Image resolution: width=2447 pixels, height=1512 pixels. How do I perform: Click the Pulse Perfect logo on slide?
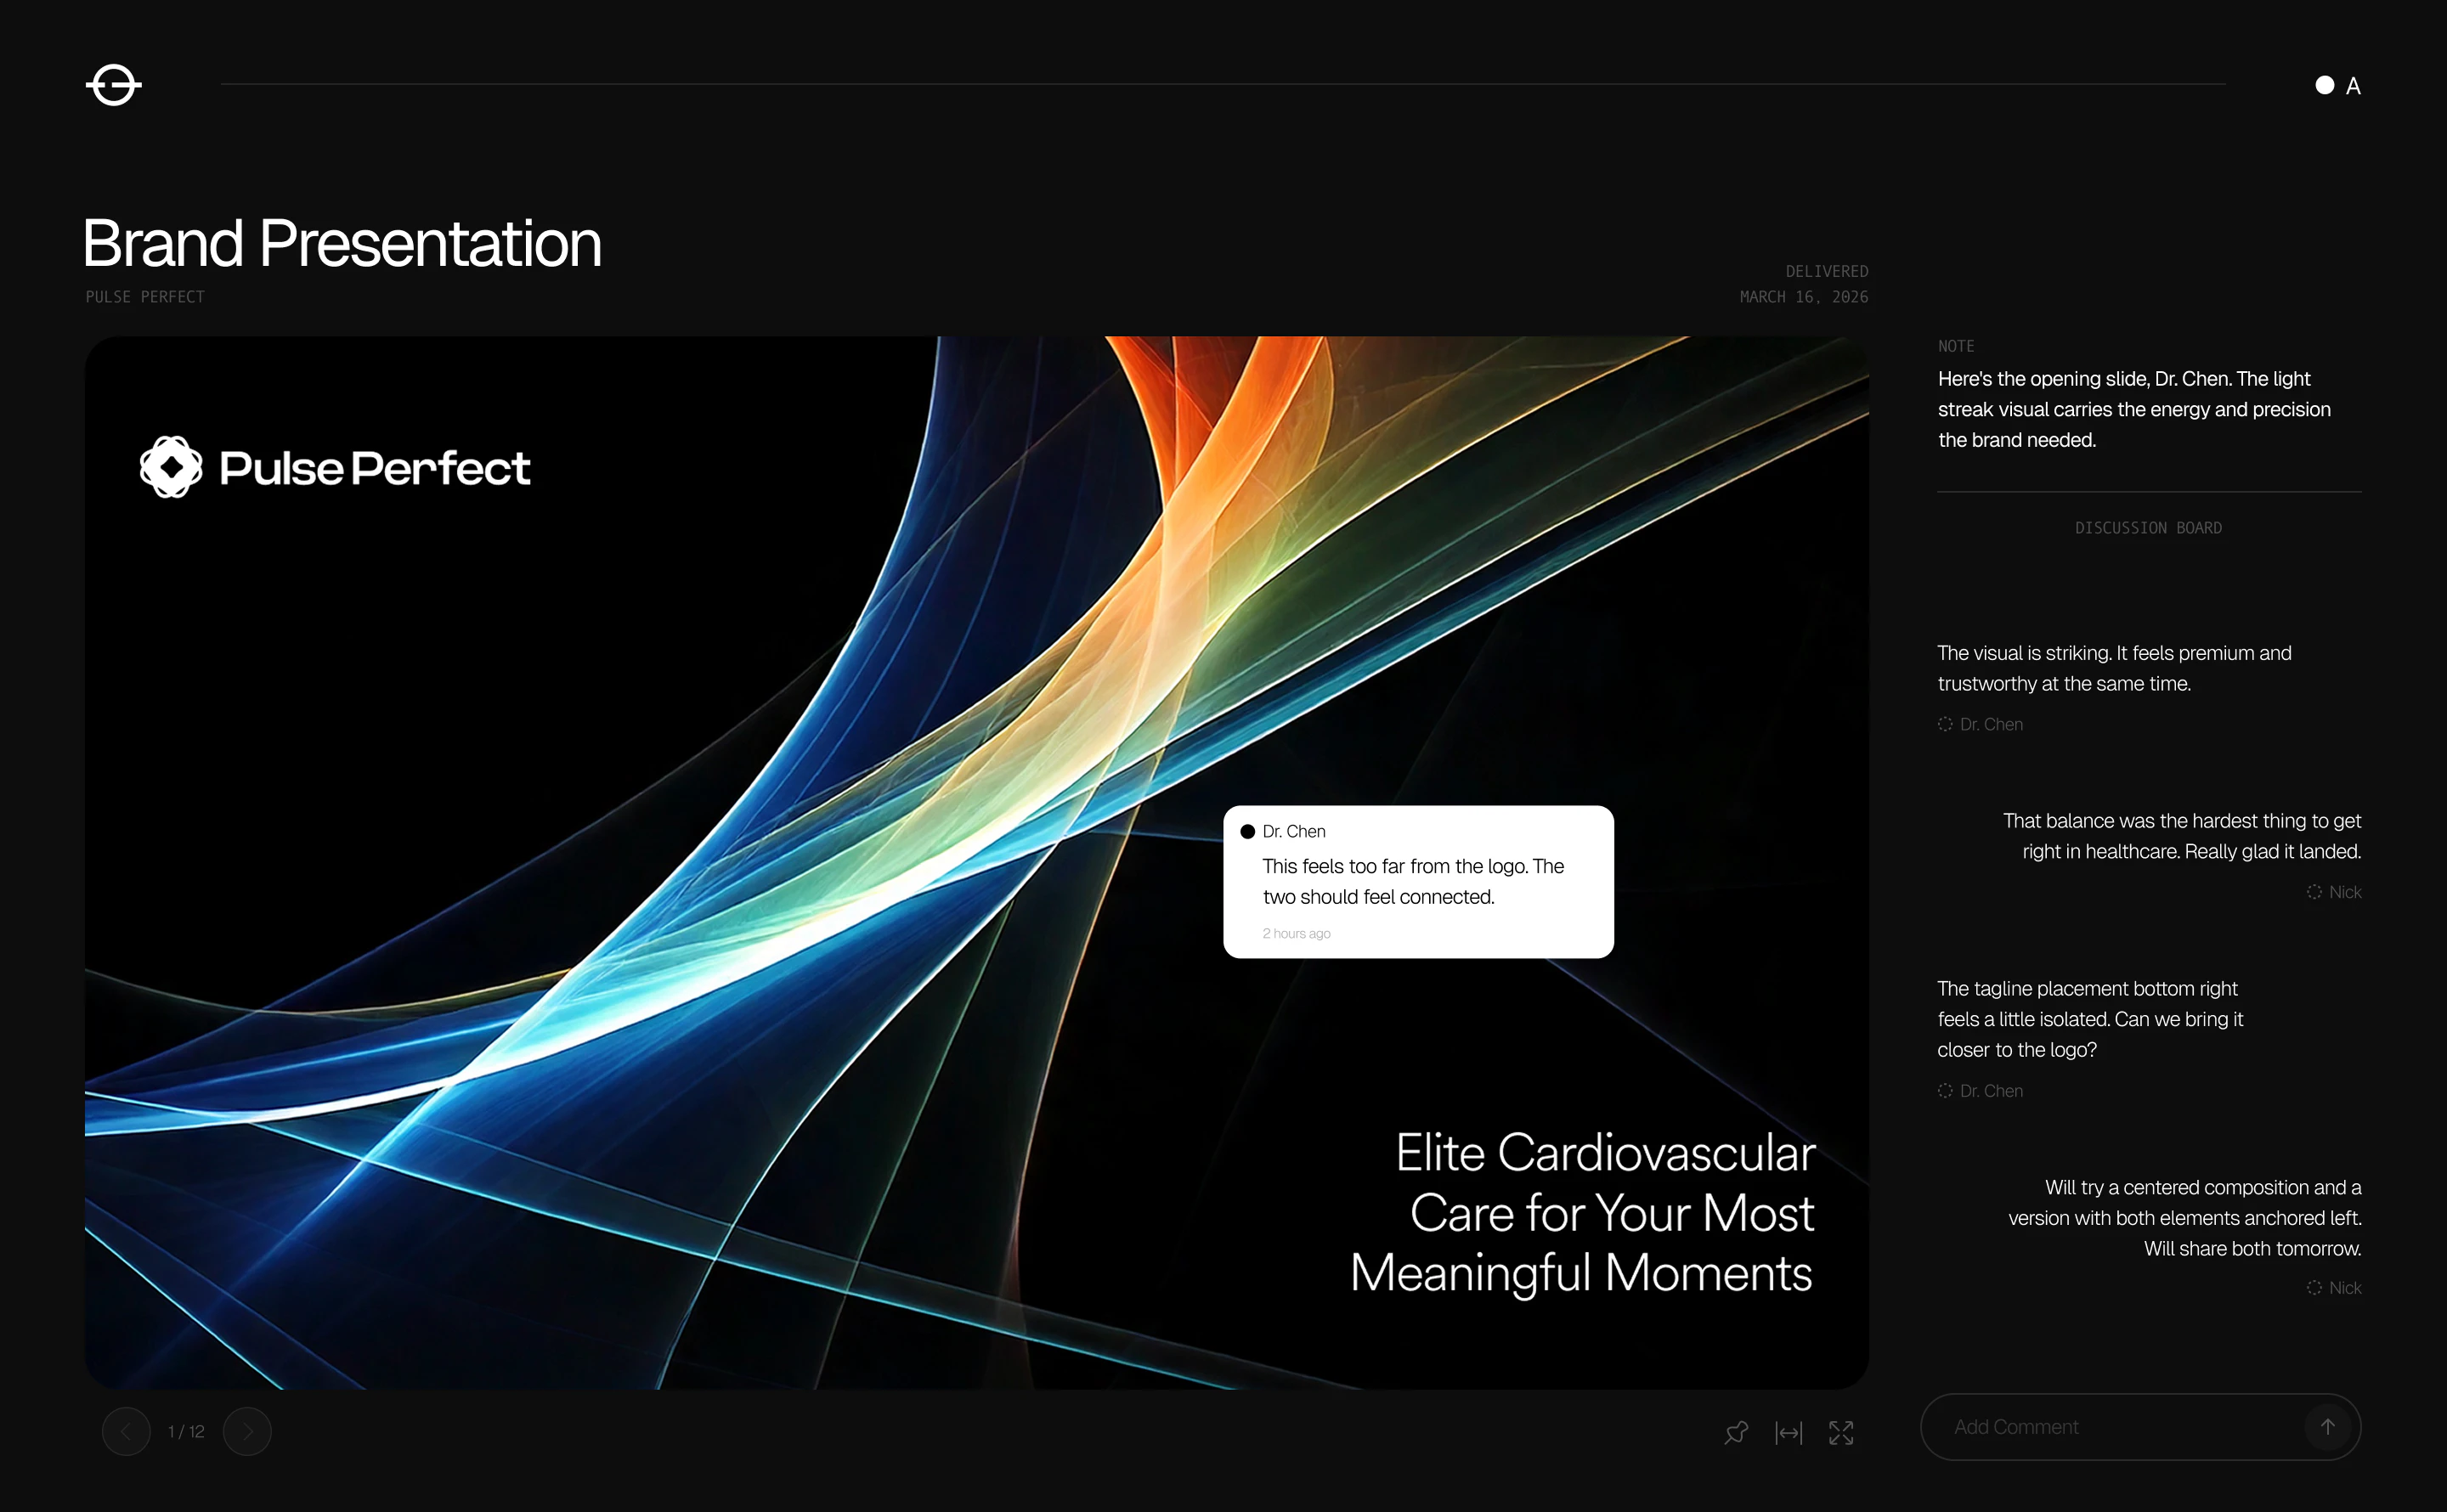pos(335,467)
